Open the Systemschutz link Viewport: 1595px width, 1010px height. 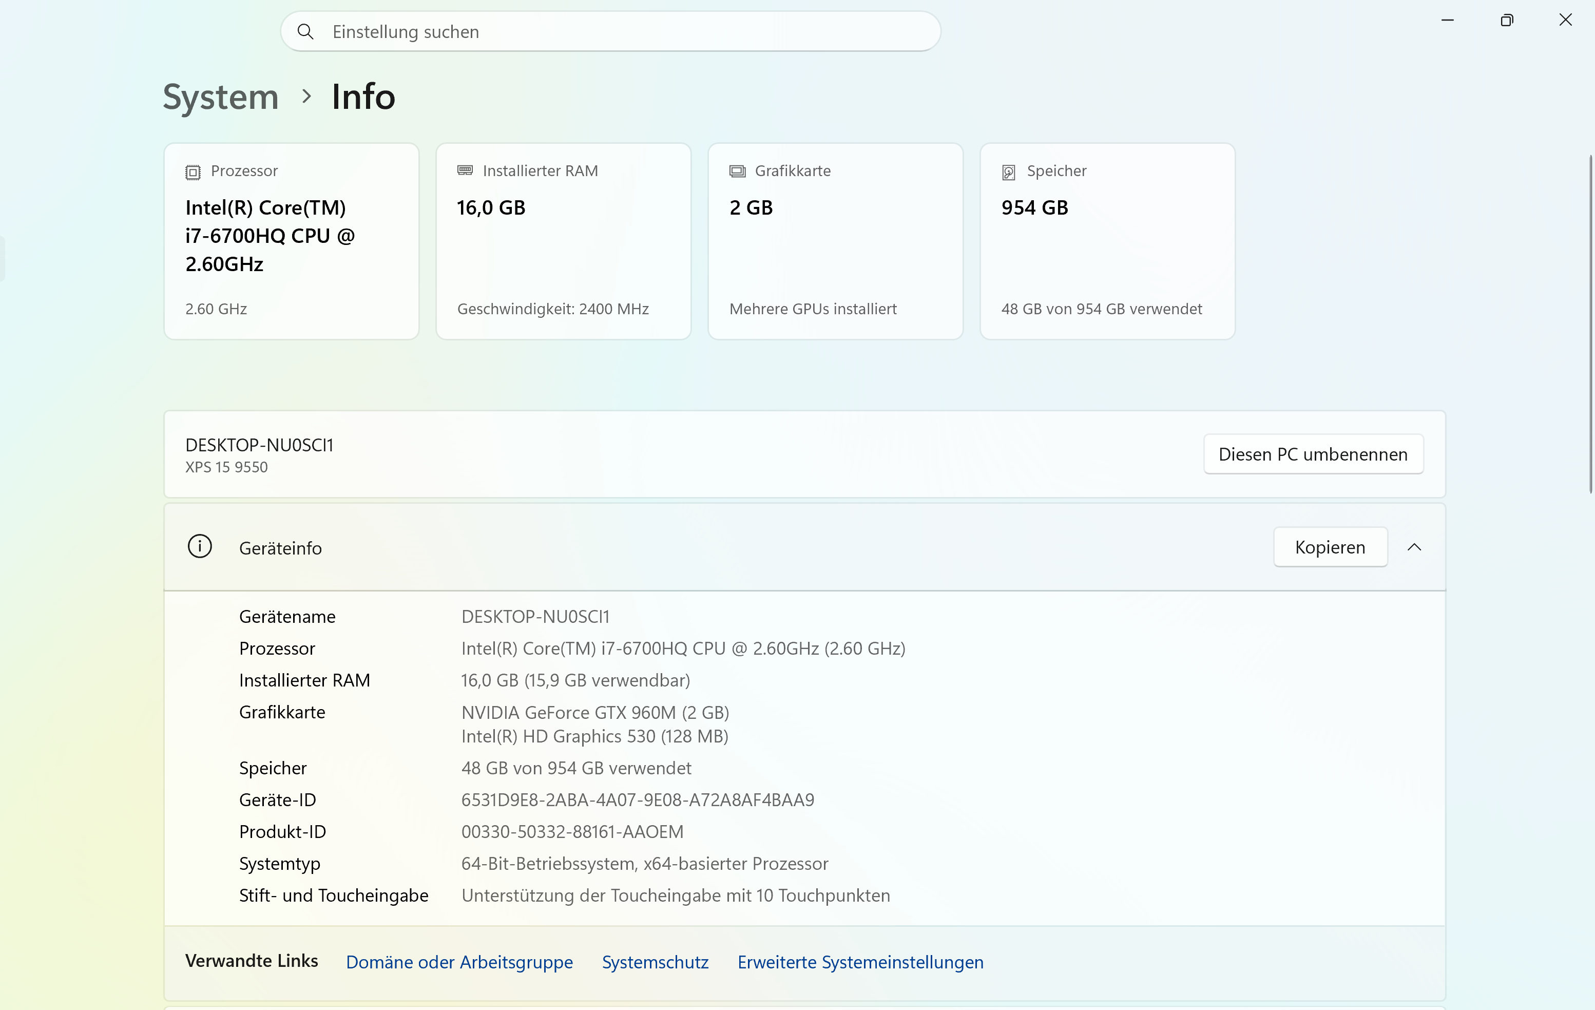pyautogui.click(x=655, y=962)
